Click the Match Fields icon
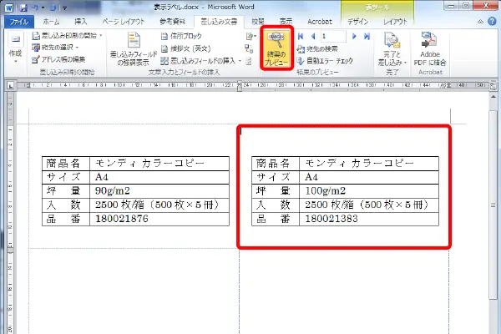 click(249, 48)
